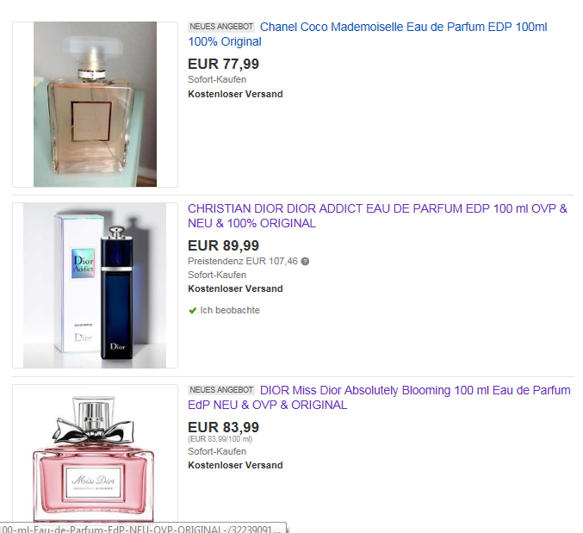Click Sofort-Kaufen under the Miss Dior listing
The width and height of the screenshot is (583, 533).
click(217, 451)
